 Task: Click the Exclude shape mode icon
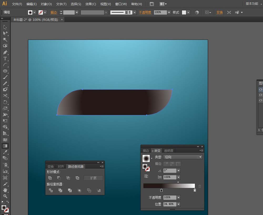click(x=77, y=178)
